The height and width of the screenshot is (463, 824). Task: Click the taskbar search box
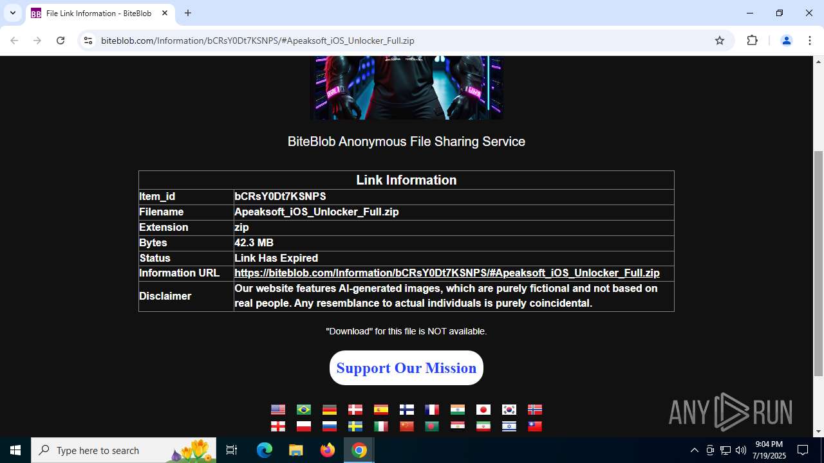pyautogui.click(x=125, y=450)
